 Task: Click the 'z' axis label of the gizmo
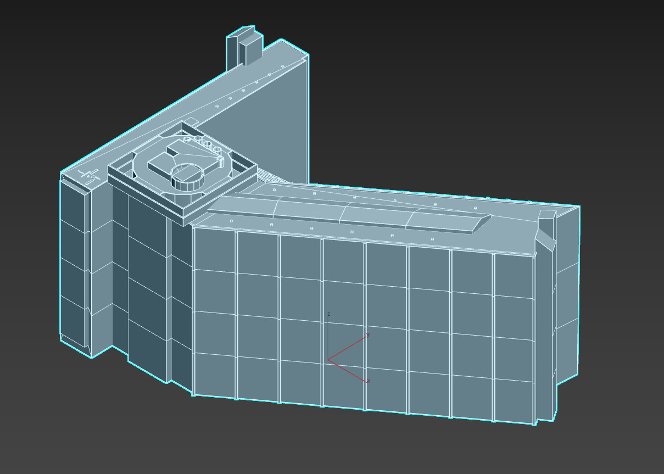coord(328,314)
